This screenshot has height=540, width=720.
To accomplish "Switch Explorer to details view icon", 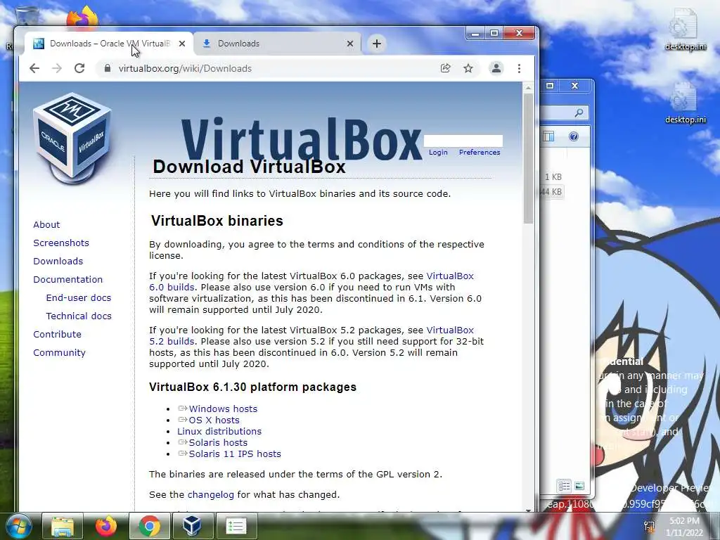I will [564, 486].
